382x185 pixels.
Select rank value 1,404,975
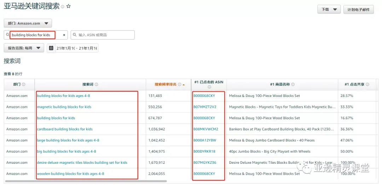tap(157, 151)
